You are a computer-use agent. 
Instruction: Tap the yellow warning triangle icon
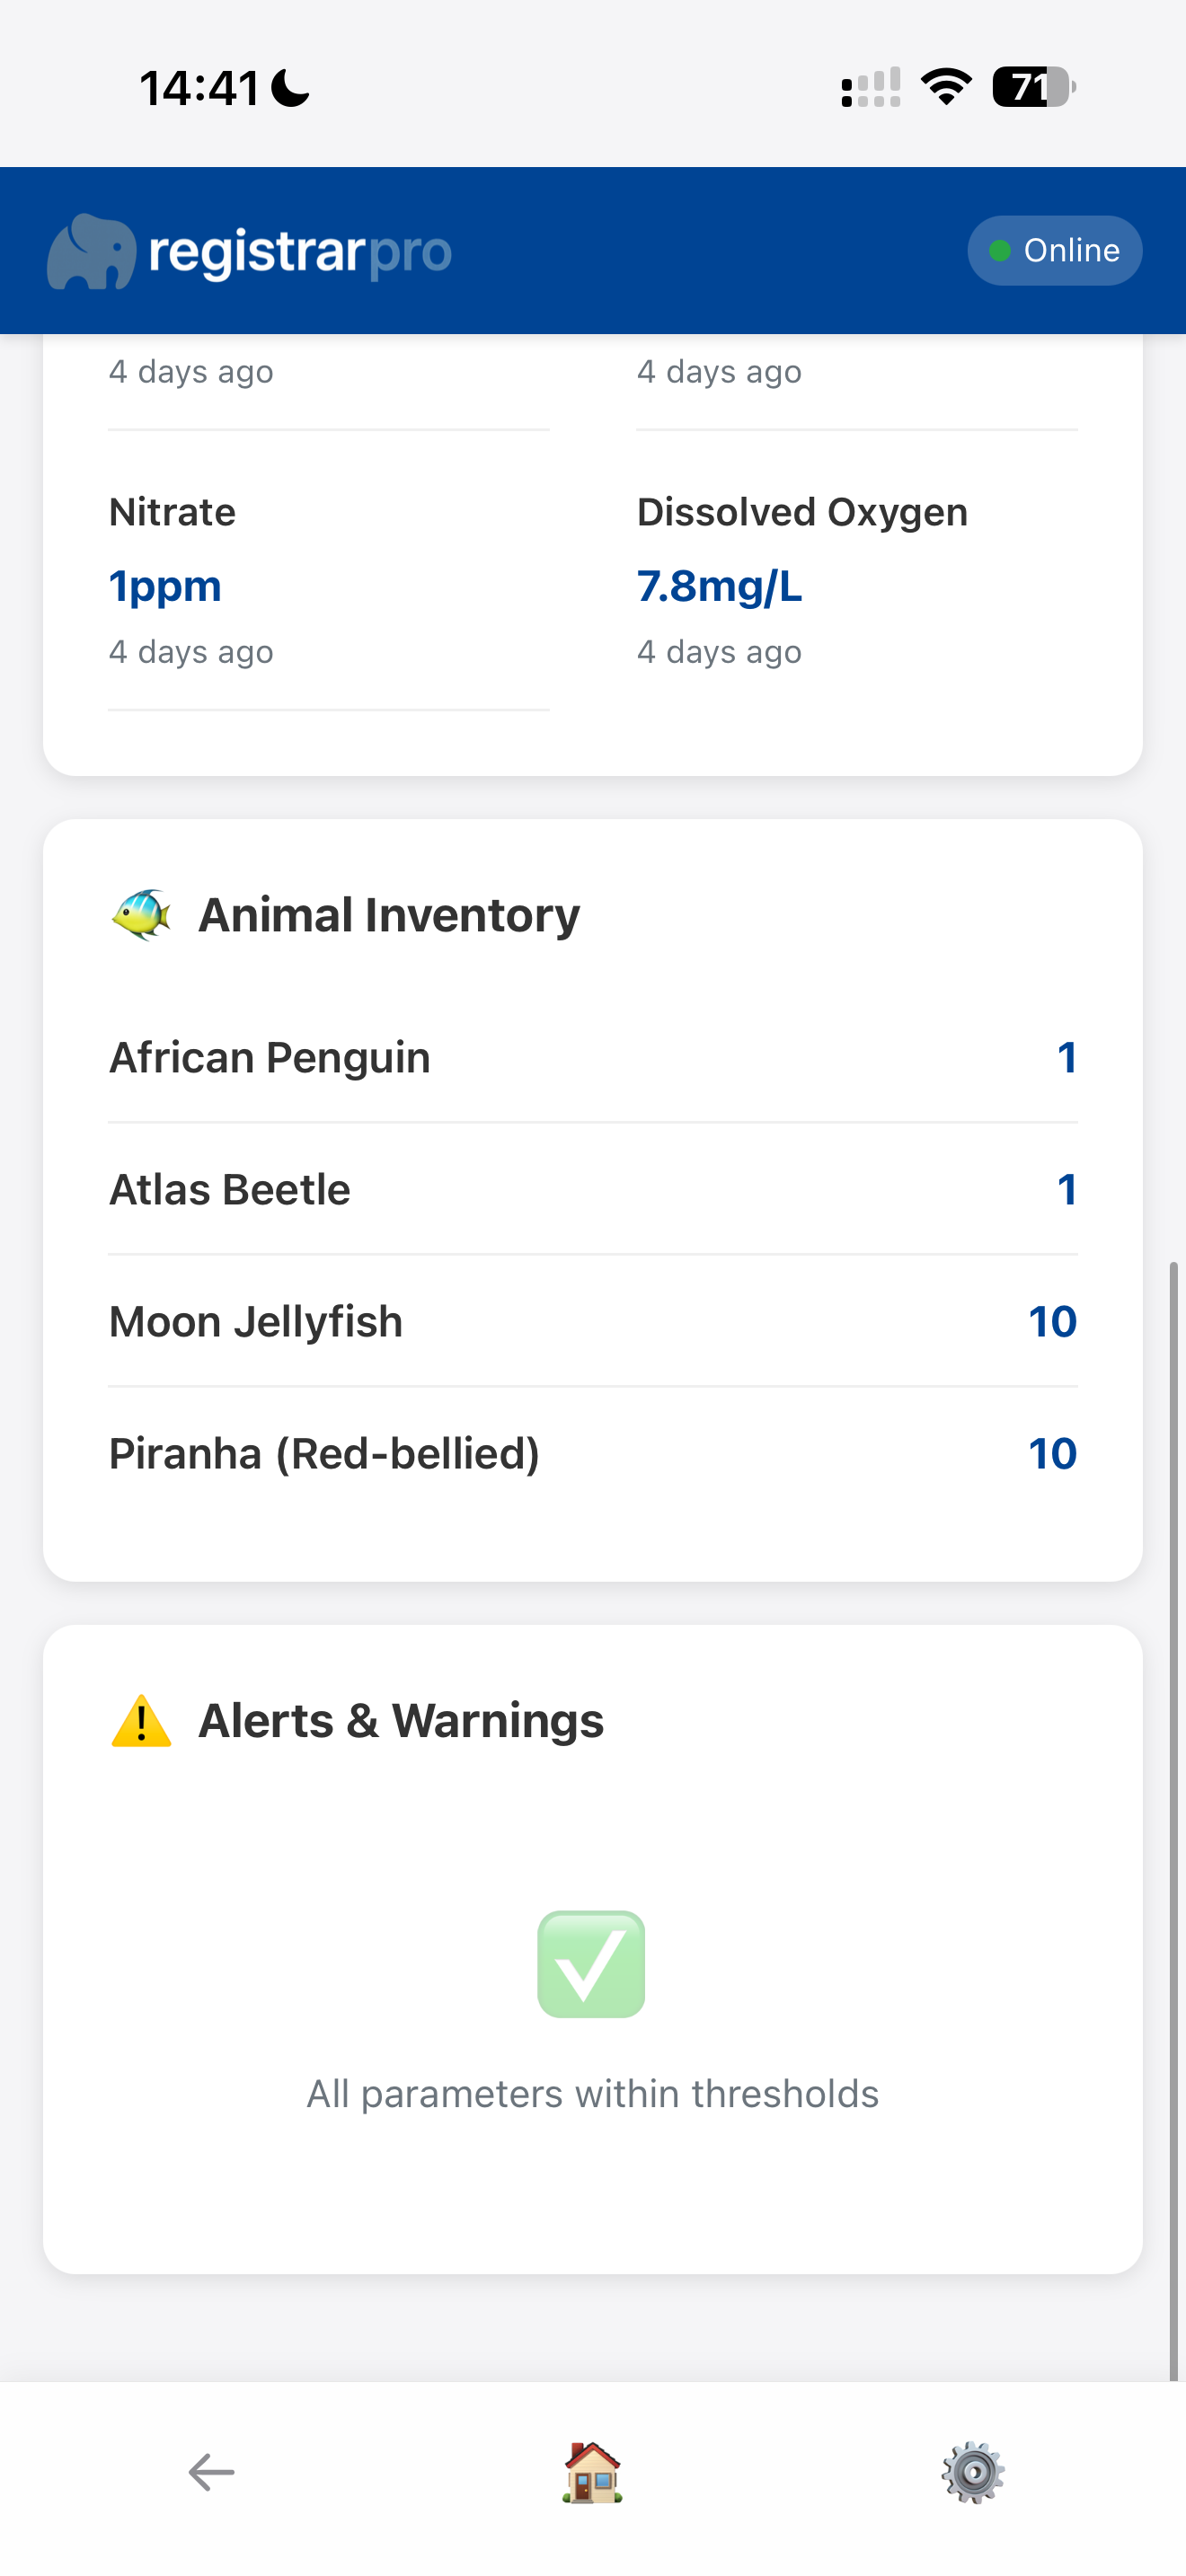141,1721
